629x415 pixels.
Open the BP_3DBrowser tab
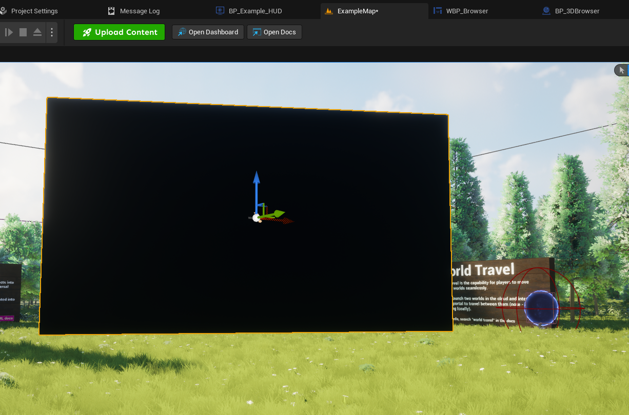tap(577, 11)
